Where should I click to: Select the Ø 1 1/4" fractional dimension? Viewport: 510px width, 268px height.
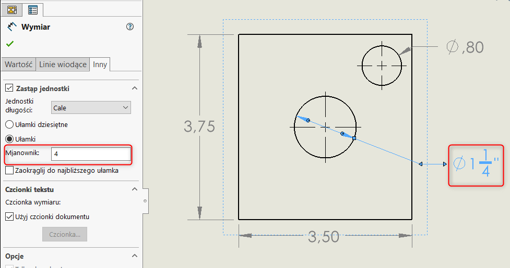(476, 163)
